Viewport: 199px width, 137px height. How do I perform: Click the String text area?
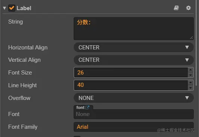tap(134, 29)
